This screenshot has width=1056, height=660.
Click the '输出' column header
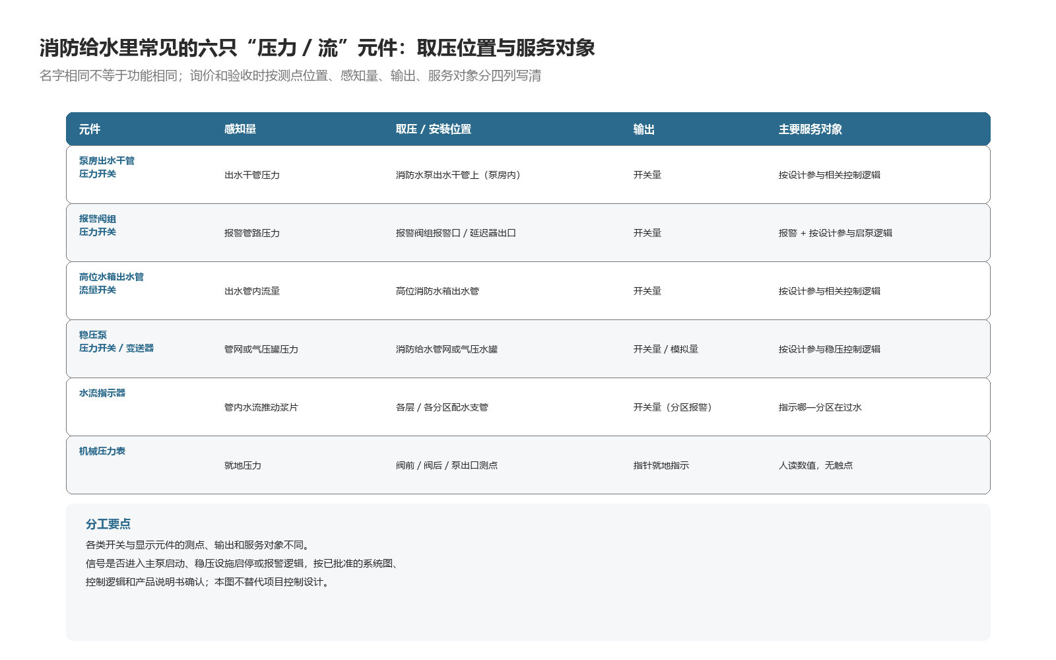pos(644,129)
